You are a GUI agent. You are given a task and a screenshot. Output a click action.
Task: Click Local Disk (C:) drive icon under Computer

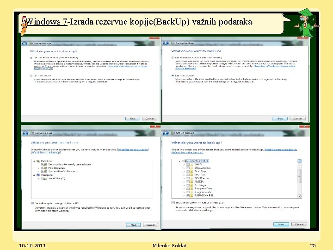45,179
